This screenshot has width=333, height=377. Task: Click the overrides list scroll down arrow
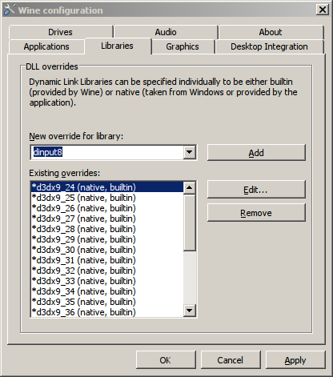[190, 311]
